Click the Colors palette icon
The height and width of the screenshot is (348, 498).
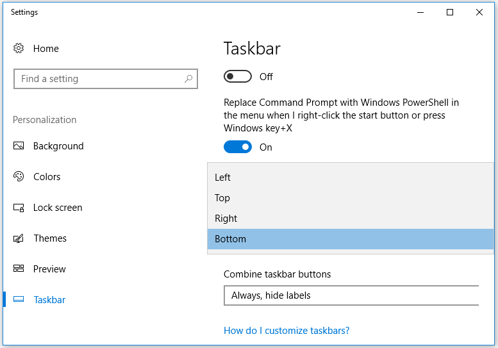point(19,177)
